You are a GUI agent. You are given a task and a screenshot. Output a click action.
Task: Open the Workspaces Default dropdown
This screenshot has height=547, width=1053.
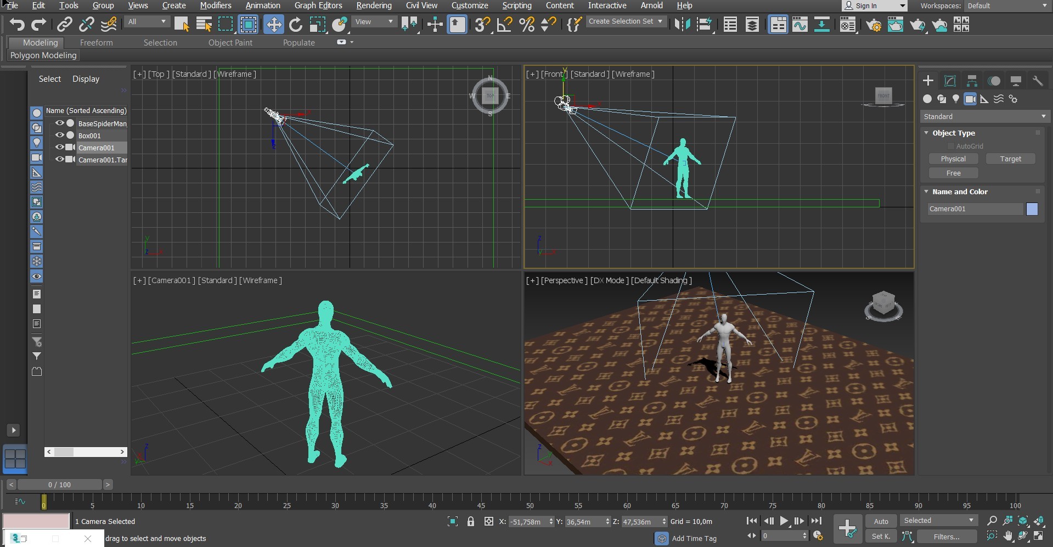[x=1007, y=5]
